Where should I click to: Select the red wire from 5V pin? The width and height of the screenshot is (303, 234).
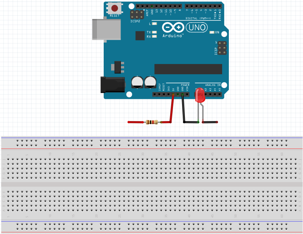click(x=172, y=109)
